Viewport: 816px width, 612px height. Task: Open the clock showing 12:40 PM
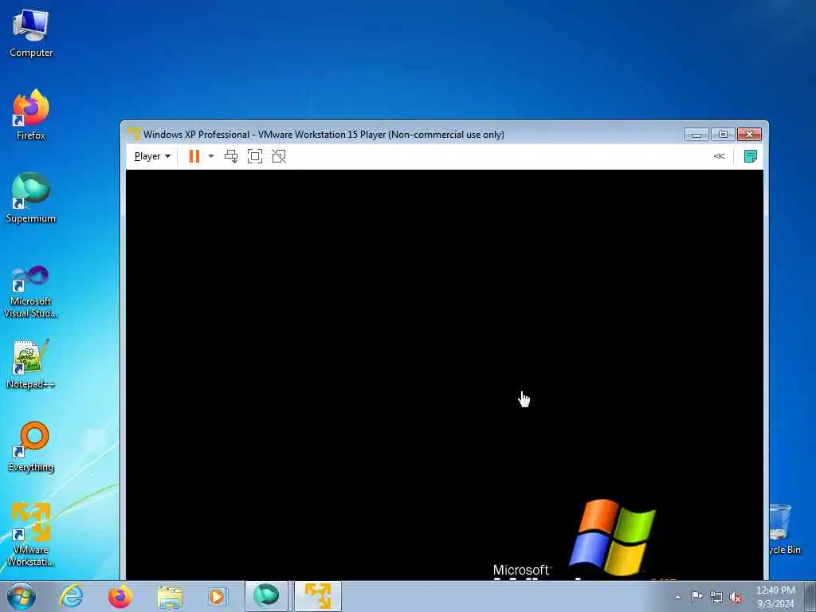click(775, 597)
